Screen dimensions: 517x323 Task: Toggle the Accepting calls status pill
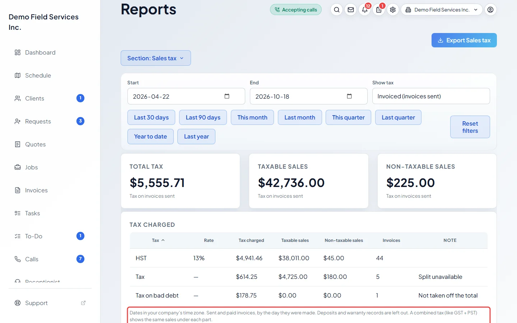coord(296,10)
